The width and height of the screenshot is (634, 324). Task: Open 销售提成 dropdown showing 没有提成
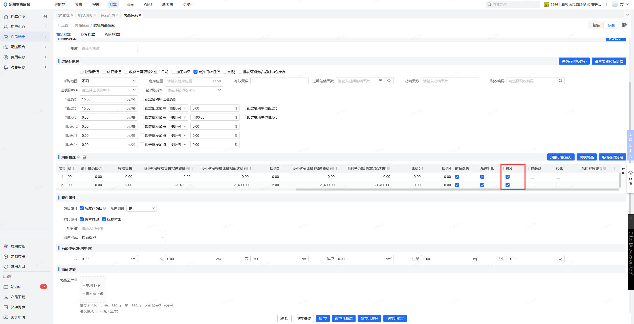(123, 237)
